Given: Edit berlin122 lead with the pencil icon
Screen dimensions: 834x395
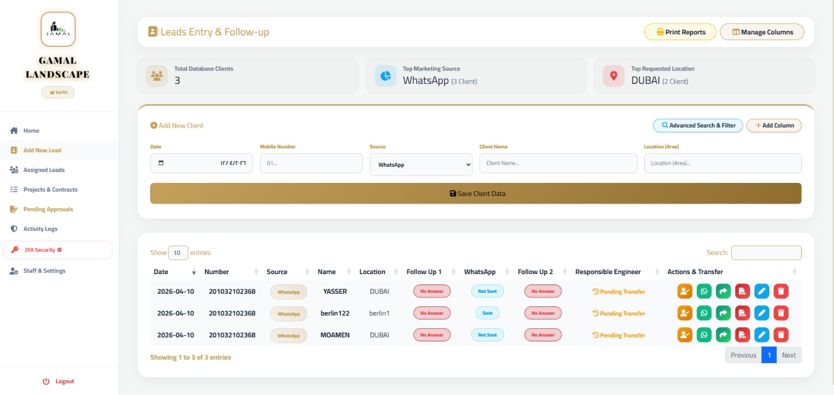Looking at the screenshot, I should pos(762,313).
